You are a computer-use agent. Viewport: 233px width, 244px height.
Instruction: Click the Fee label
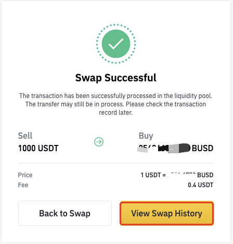click(x=23, y=185)
